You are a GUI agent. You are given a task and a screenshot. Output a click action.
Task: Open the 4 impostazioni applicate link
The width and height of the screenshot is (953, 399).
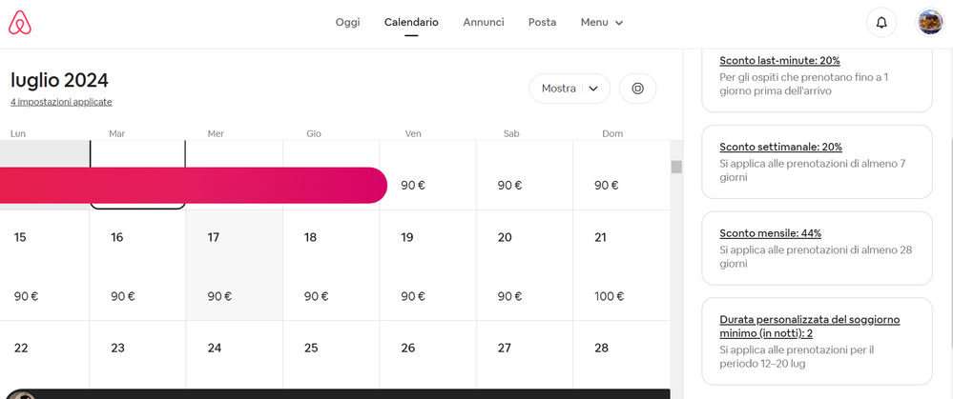[x=61, y=102]
